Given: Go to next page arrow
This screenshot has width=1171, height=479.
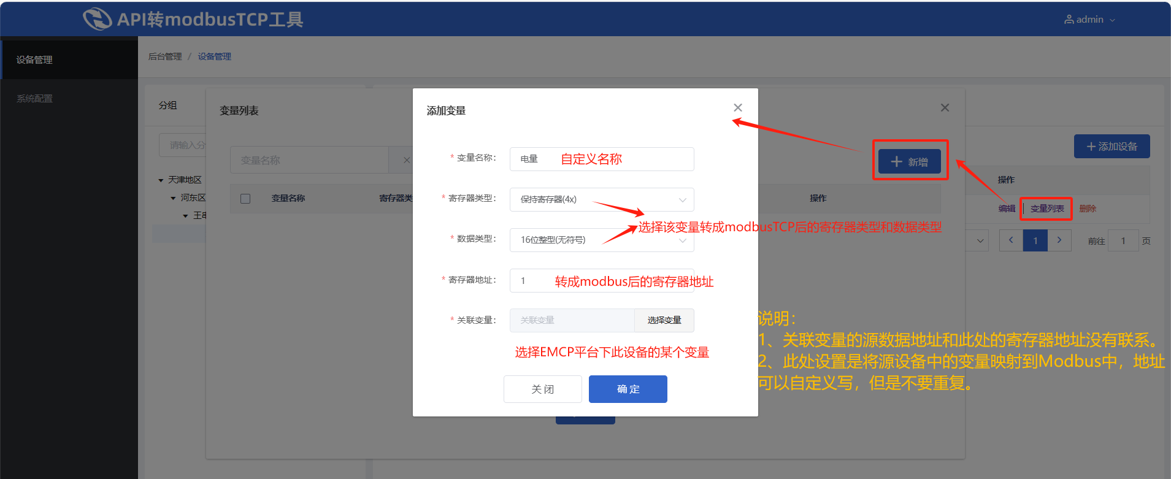Looking at the screenshot, I should pos(1059,240).
